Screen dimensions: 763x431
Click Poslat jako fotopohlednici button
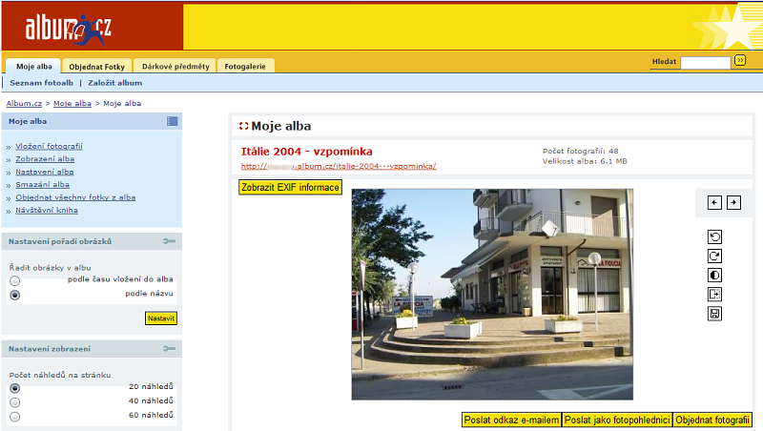click(x=617, y=420)
